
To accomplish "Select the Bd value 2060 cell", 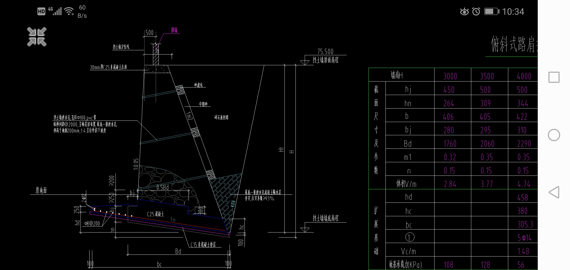I will click(x=489, y=142).
